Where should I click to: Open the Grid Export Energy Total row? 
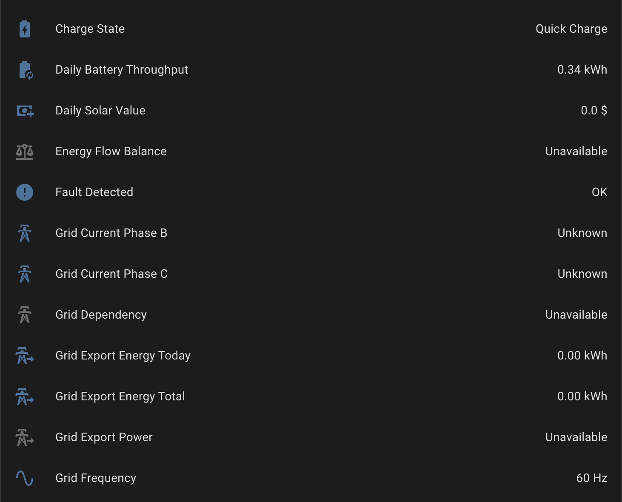tap(120, 396)
